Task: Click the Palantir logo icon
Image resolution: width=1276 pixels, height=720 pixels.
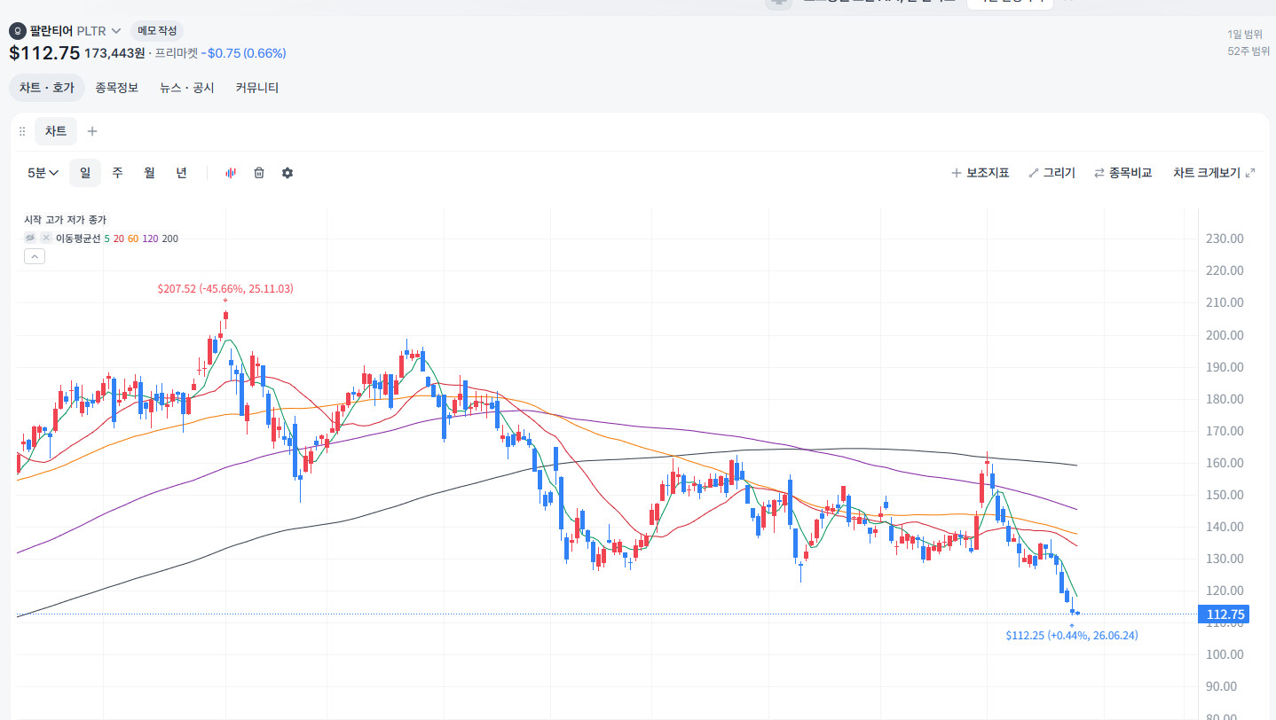Action: coord(18,31)
